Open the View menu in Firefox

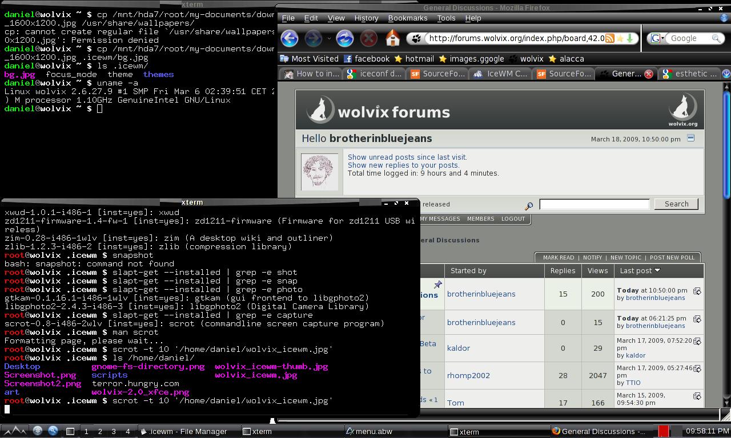(336, 18)
